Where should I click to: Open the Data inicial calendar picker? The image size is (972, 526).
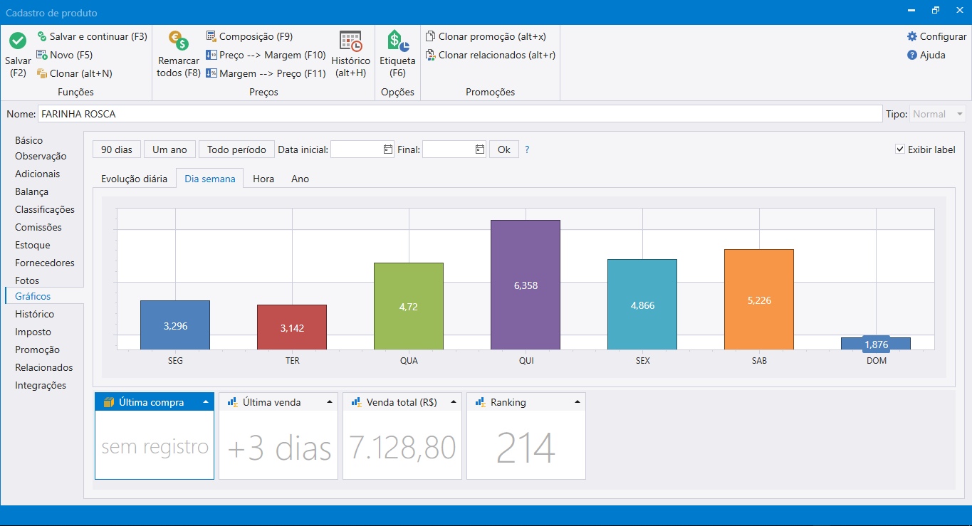click(x=387, y=149)
